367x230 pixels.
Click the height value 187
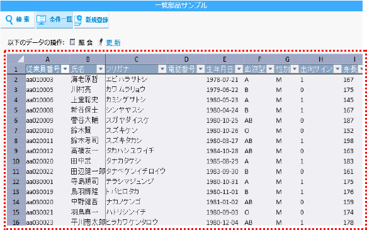pos(348,120)
